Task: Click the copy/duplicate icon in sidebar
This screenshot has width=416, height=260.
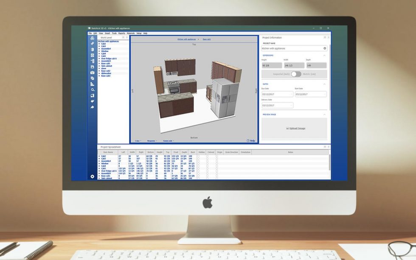Action: click(93, 78)
